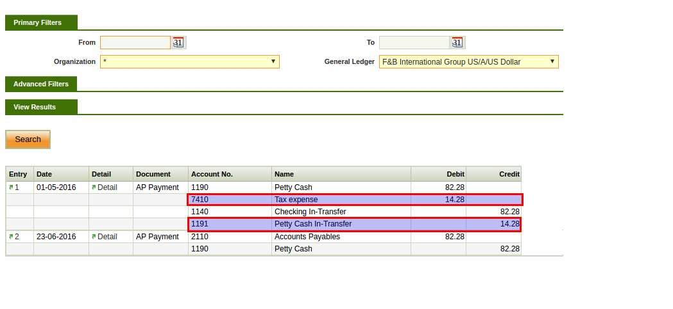This screenshot has width=673, height=309.
Task: Click into the To date field
Action: [414, 43]
